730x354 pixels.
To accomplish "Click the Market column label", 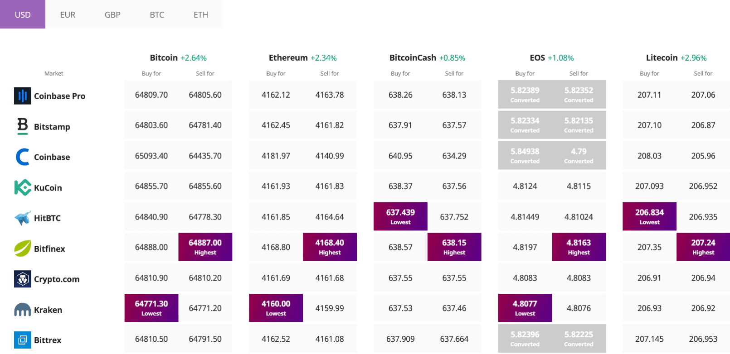I will pos(54,73).
